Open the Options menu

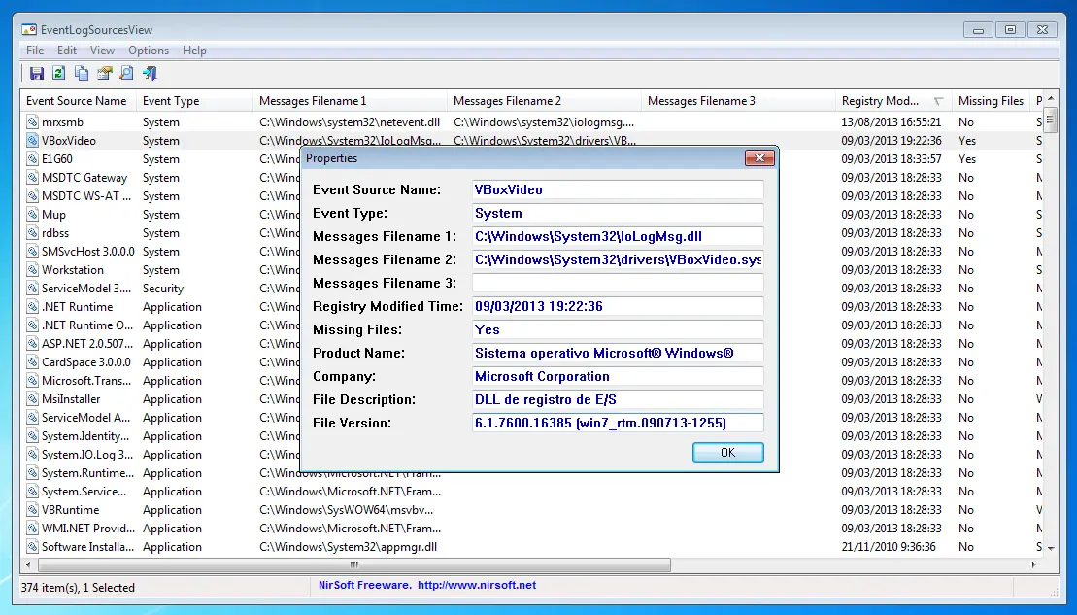[149, 51]
